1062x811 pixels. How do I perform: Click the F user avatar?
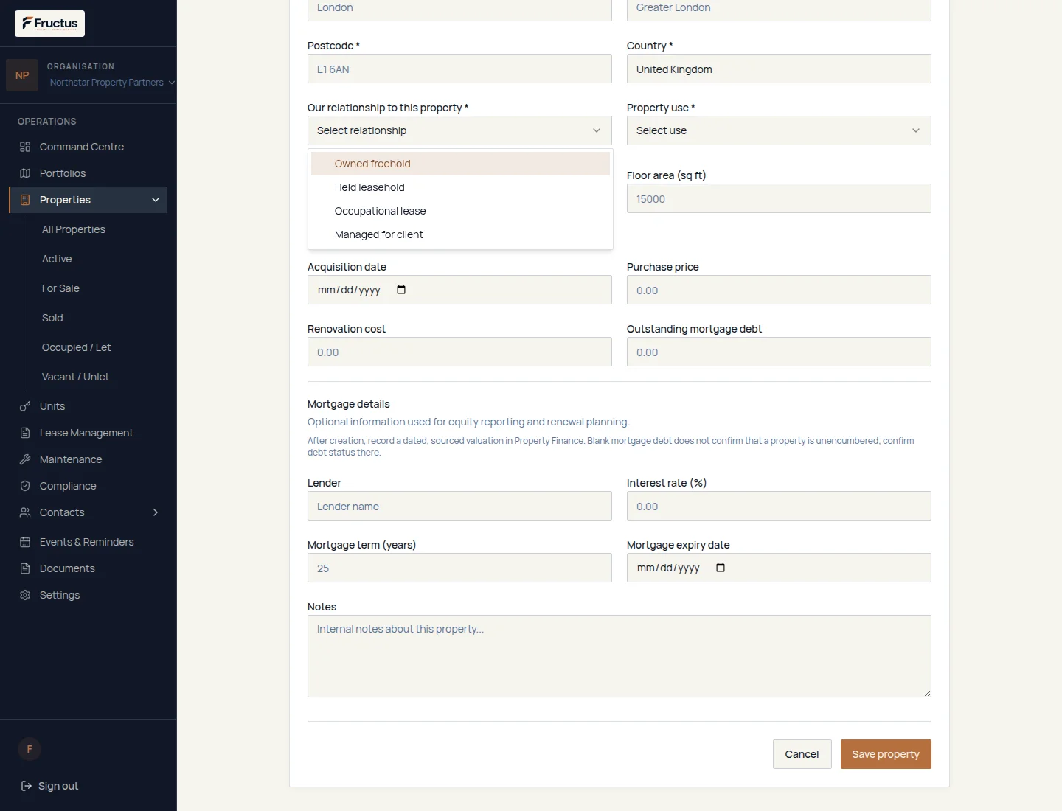click(29, 749)
